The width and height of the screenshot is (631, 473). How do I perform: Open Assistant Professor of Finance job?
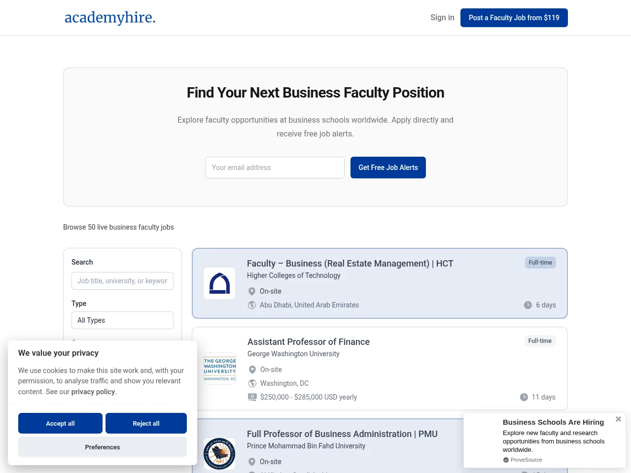(309, 342)
